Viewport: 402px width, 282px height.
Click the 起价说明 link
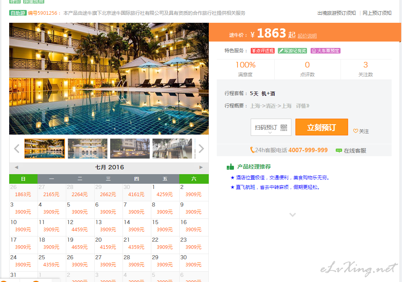click(307, 36)
